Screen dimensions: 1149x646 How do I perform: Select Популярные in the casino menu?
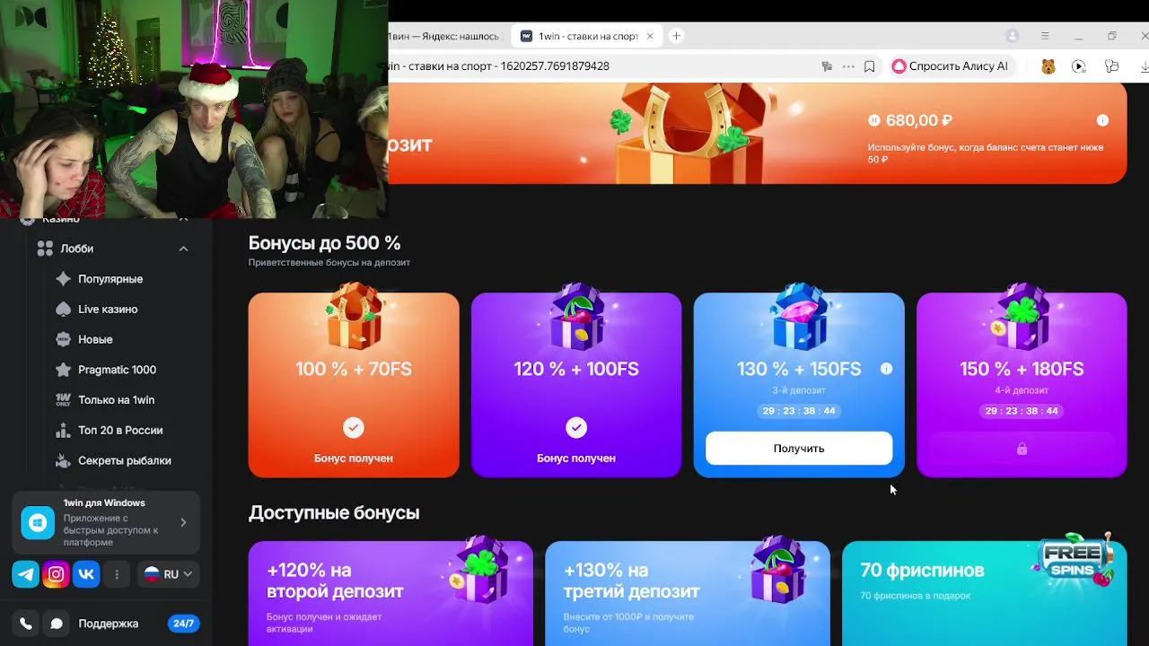110,279
